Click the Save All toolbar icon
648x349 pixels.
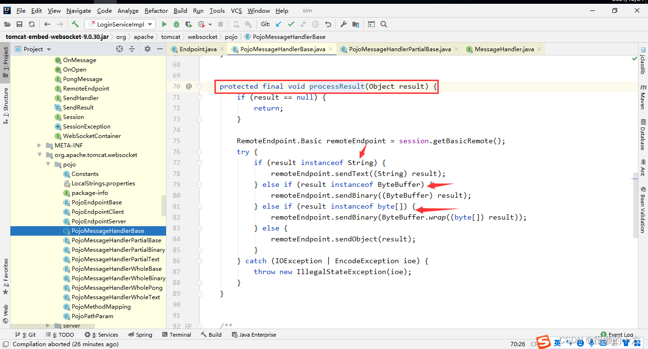(19, 24)
